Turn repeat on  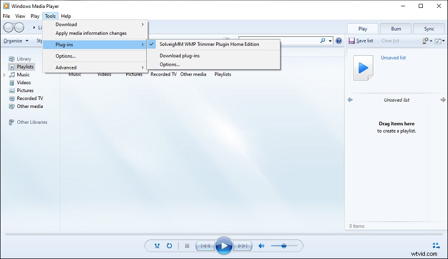coord(169,245)
